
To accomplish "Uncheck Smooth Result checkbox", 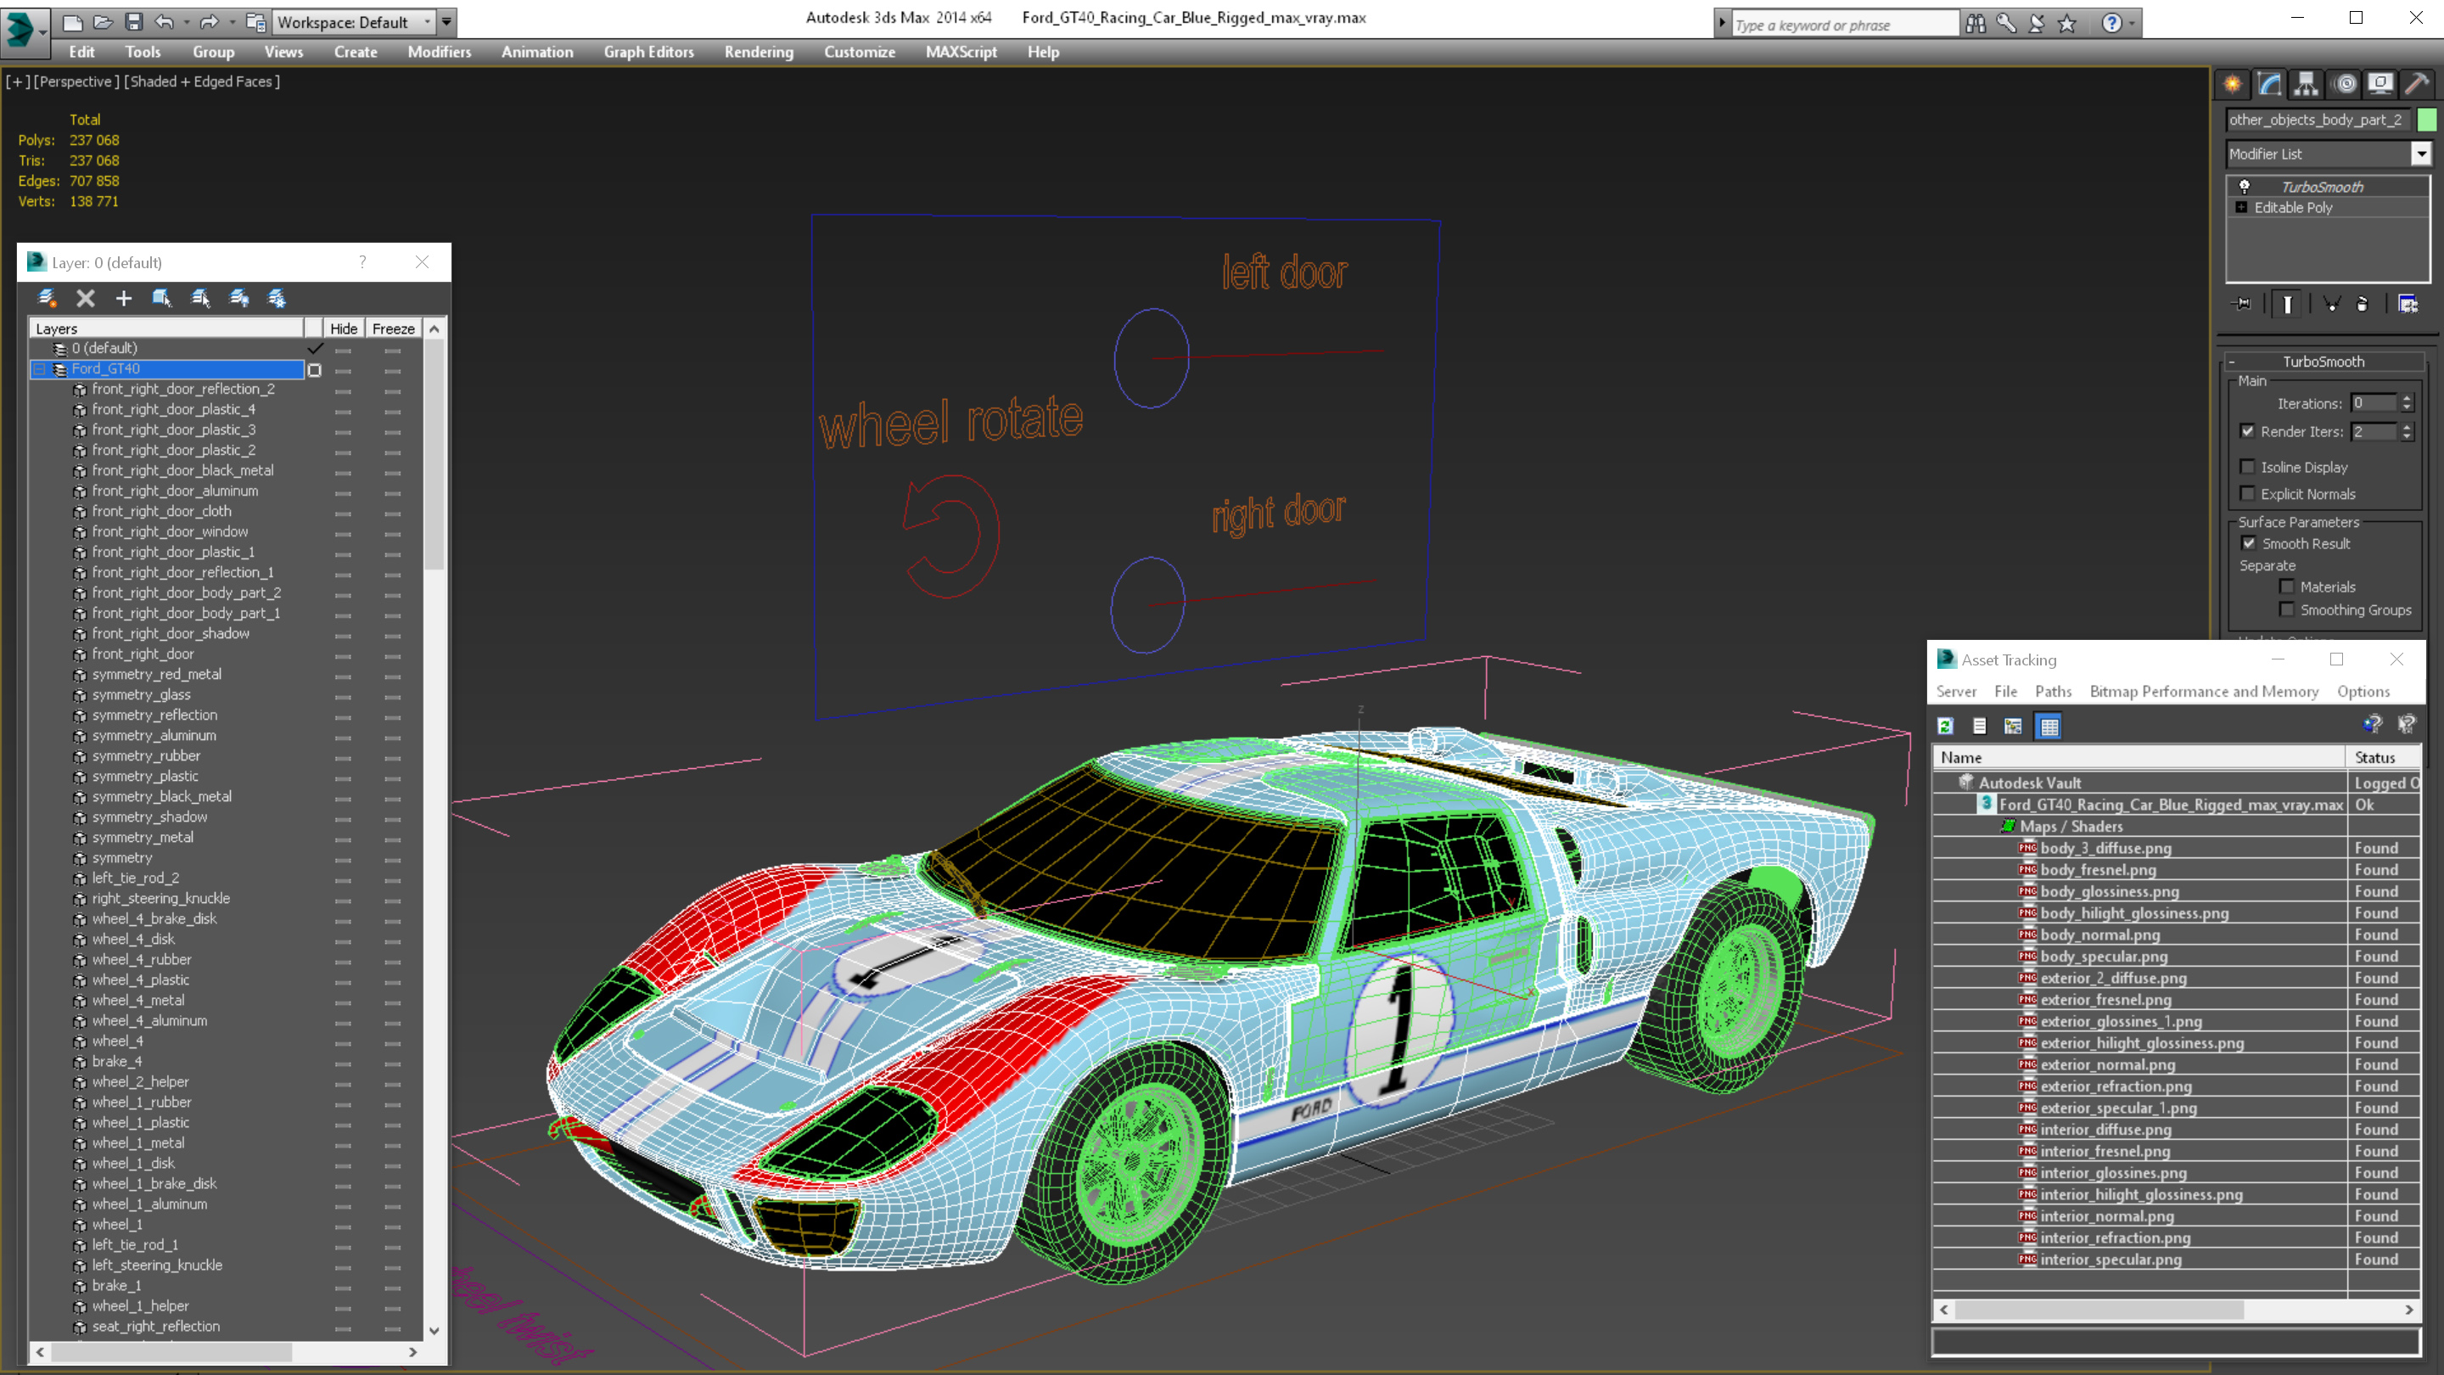I will pos(2249,543).
